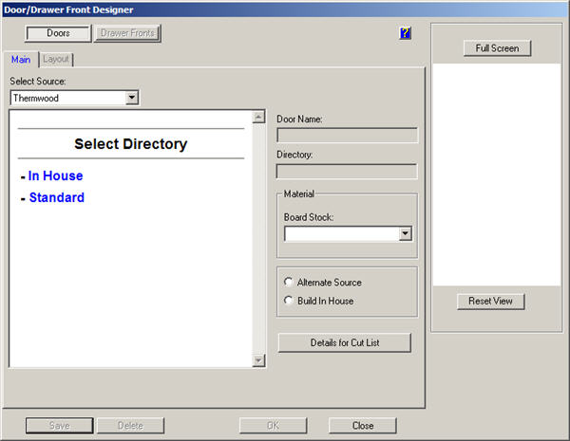Click the Full Screen button
Screen dimensions: 570x441
pyautogui.click(x=497, y=48)
